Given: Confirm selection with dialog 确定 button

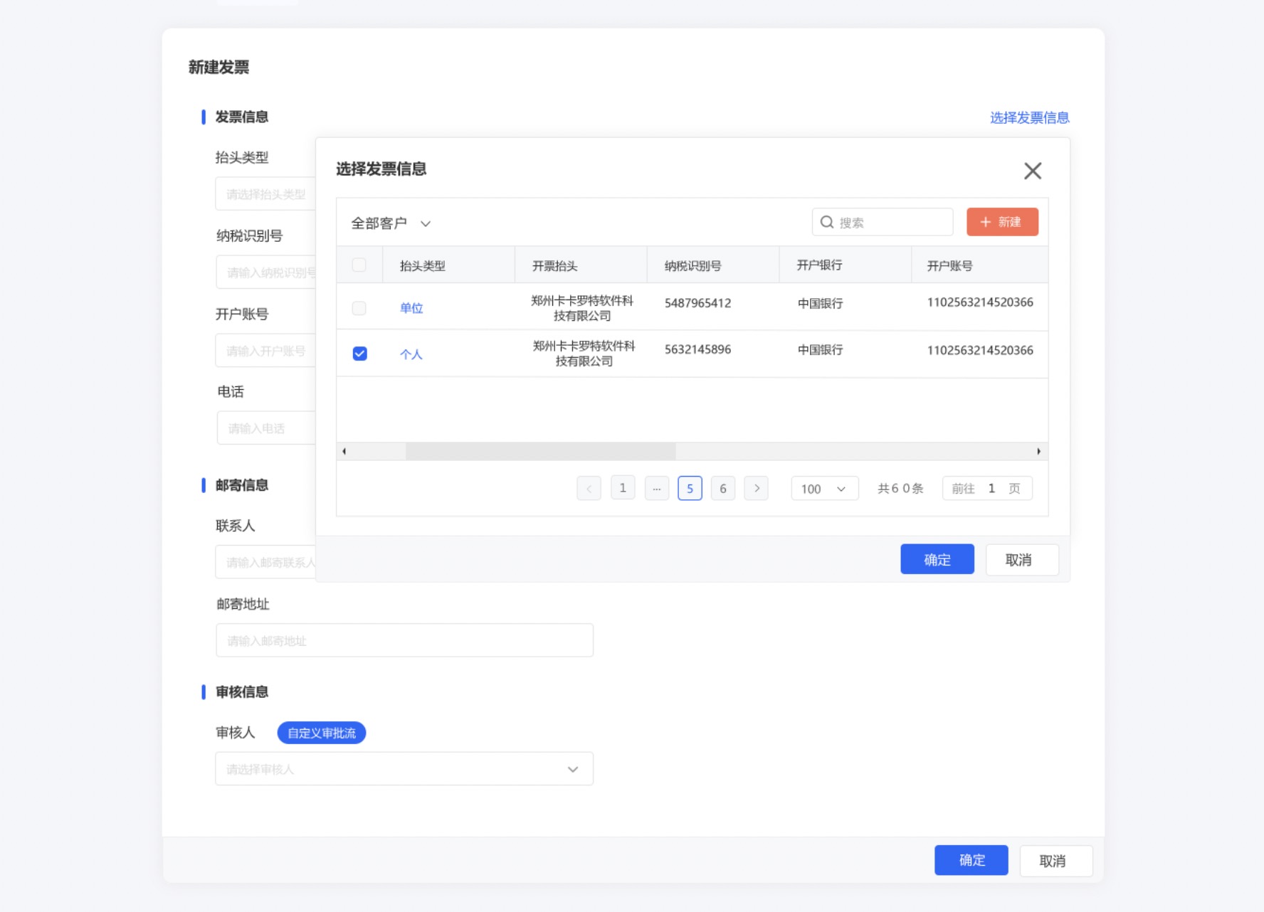Looking at the screenshot, I should click(937, 560).
